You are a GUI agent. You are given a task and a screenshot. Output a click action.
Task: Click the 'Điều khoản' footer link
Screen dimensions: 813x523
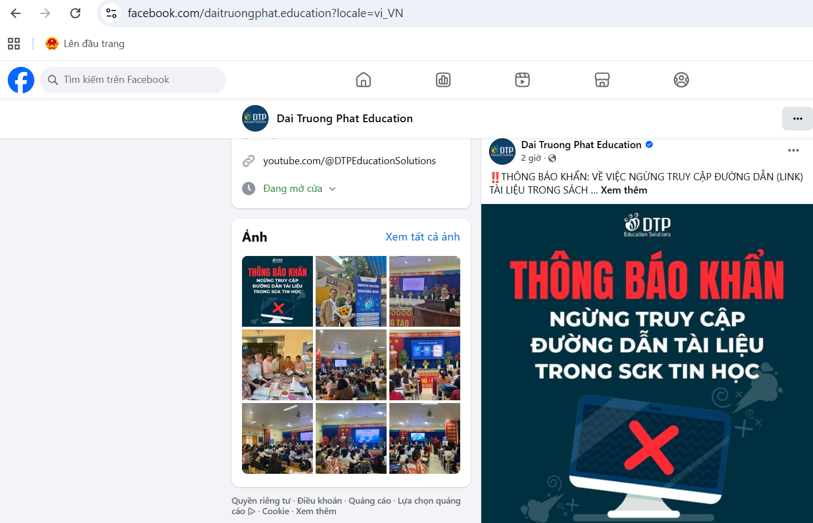[x=320, y=501]
